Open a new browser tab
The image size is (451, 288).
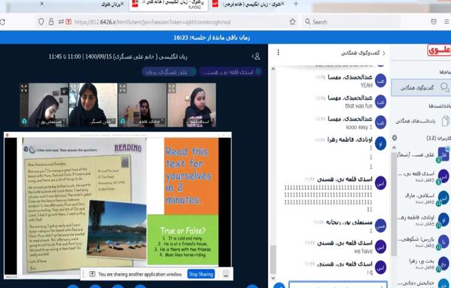[296, 4]
